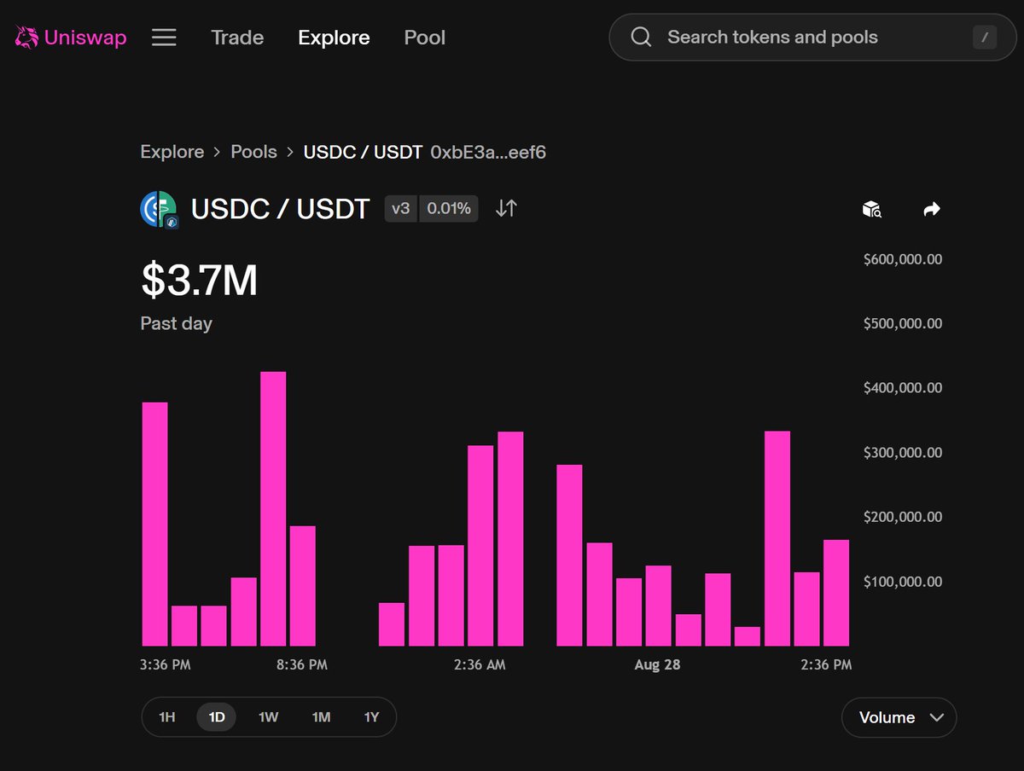Click the $3.7M volume value
This screenshot has height=771, width=1024.
pyautogui.click(x=199, y=281)
